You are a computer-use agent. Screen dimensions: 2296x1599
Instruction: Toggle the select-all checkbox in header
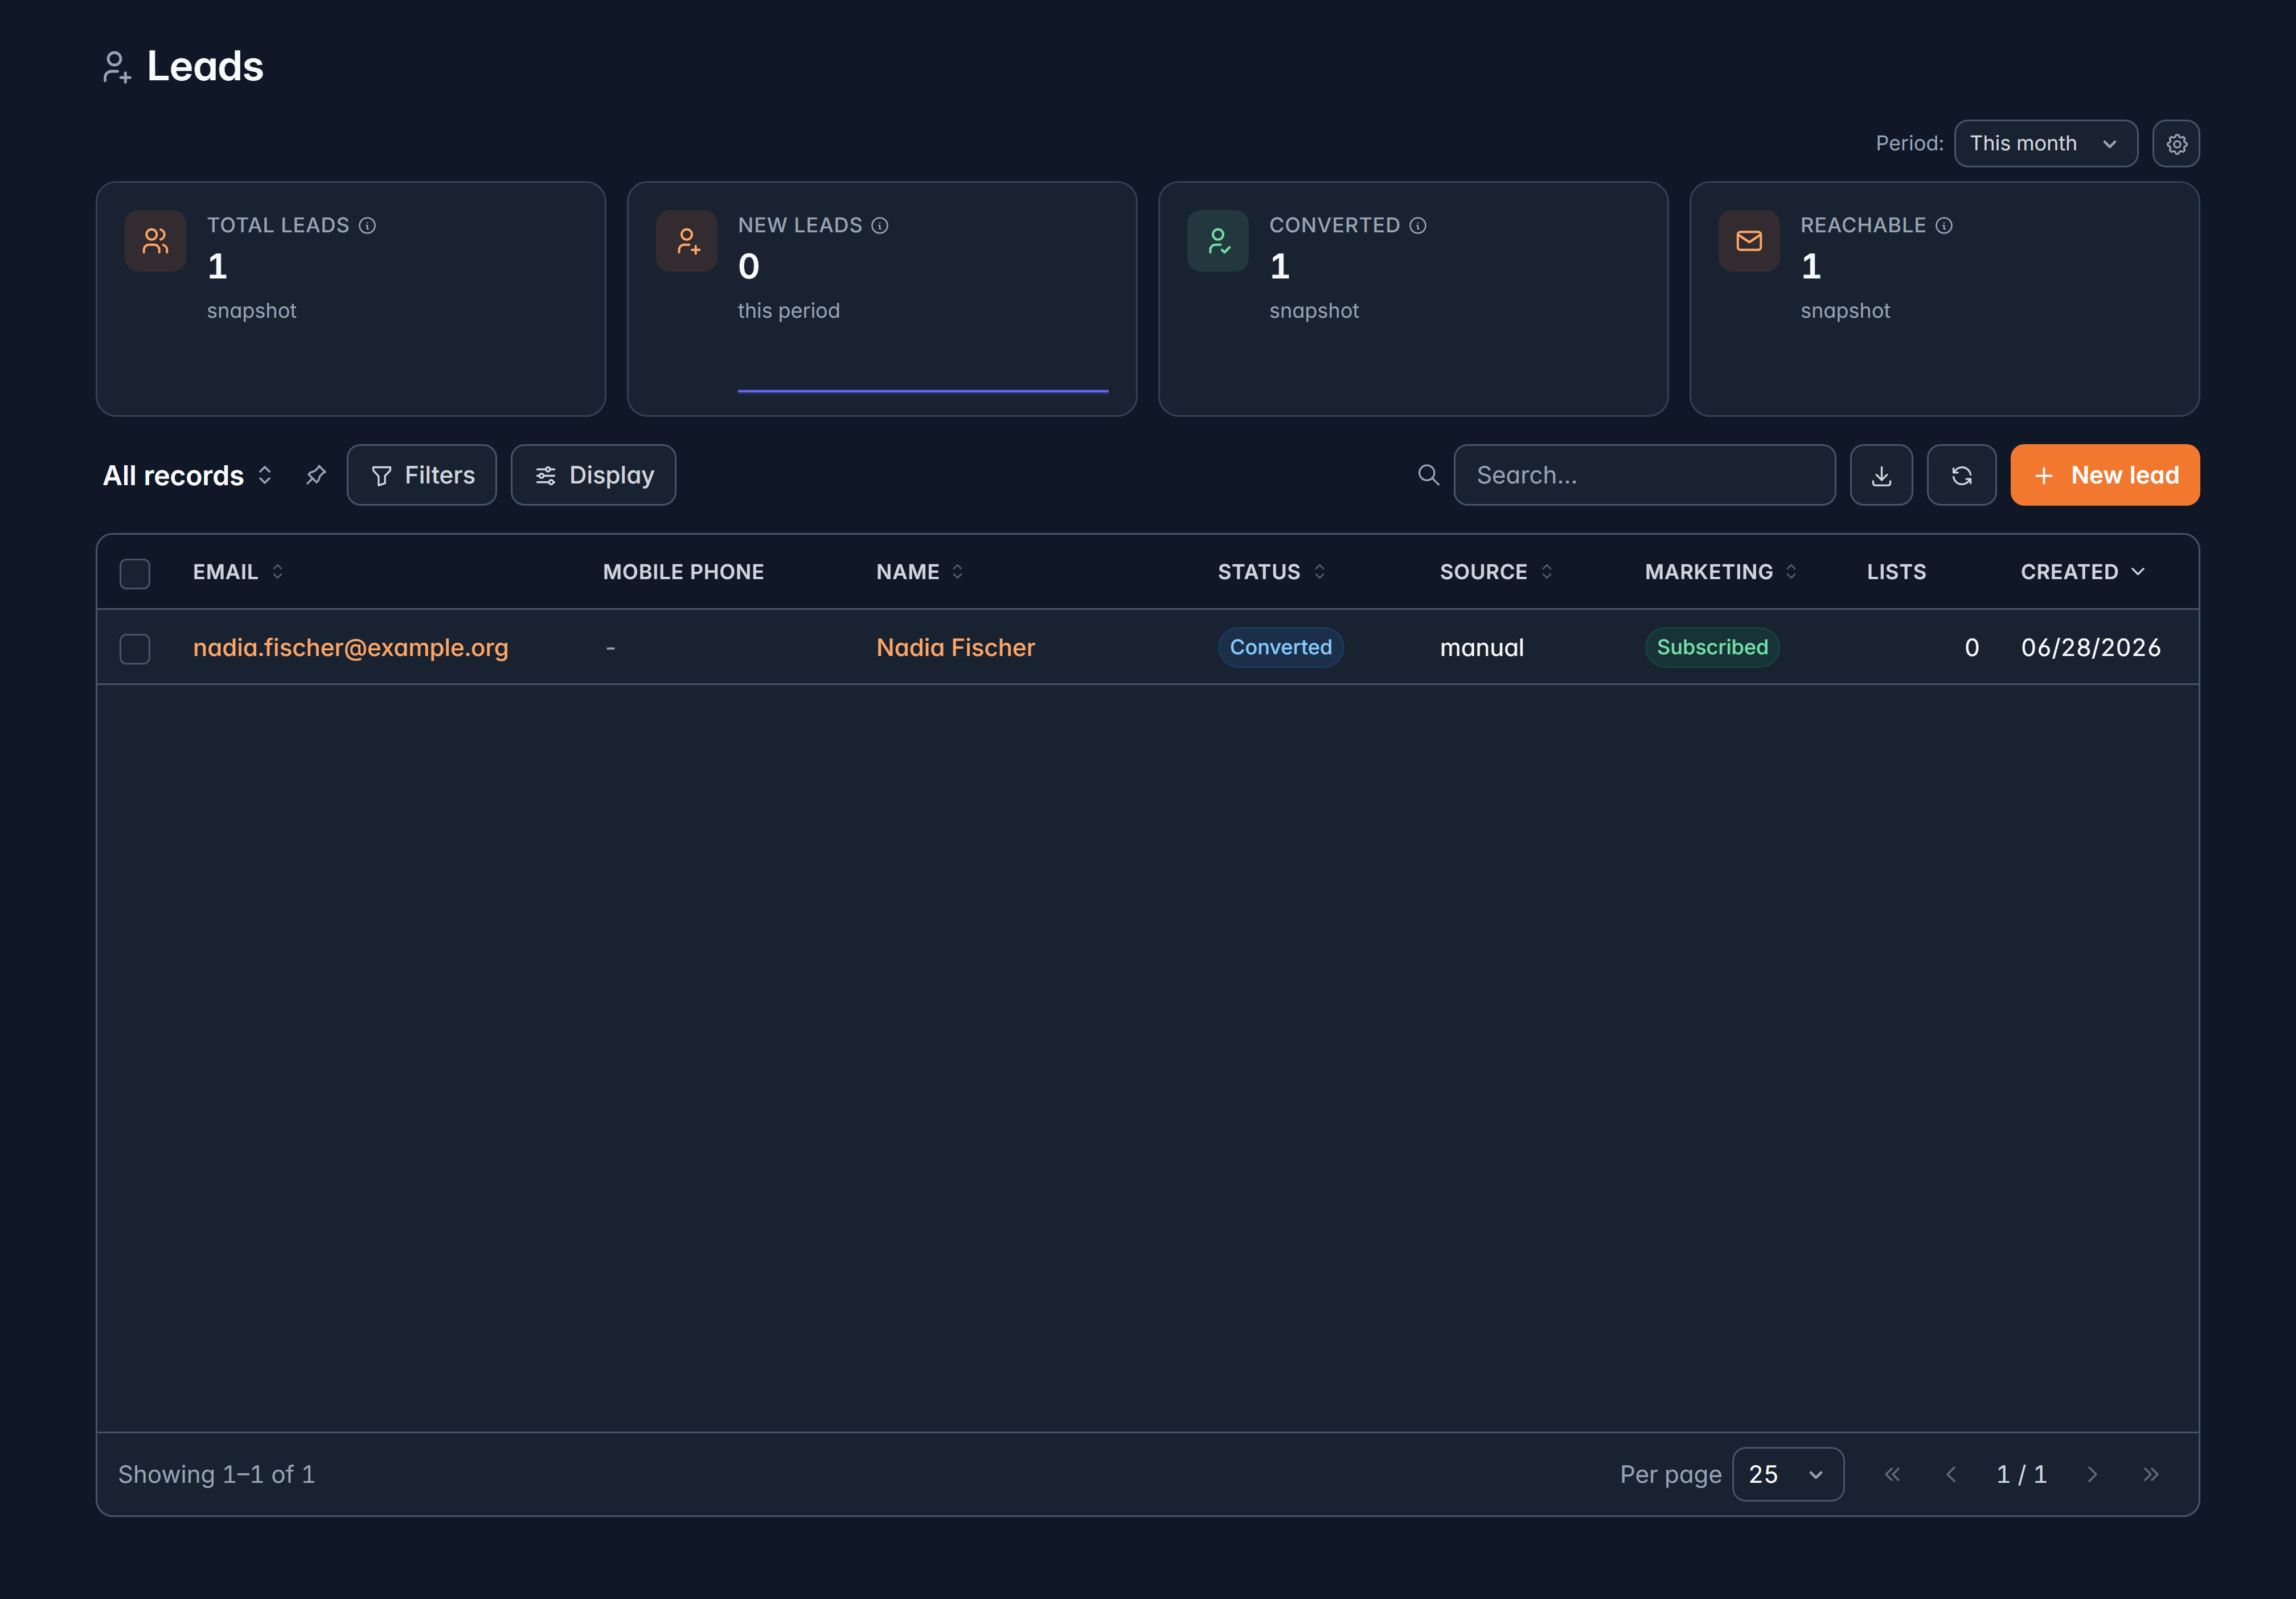[x=135, y=573]
